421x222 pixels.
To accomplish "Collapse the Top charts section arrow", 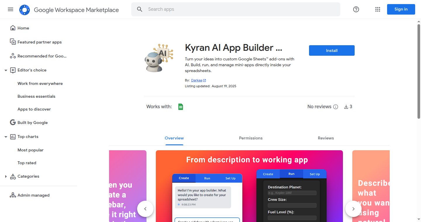I will (6, 137).
